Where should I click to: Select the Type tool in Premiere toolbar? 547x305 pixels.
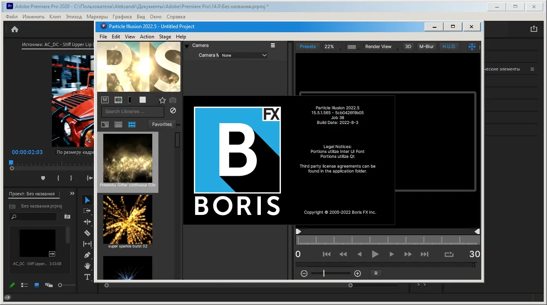click(87, 277)
